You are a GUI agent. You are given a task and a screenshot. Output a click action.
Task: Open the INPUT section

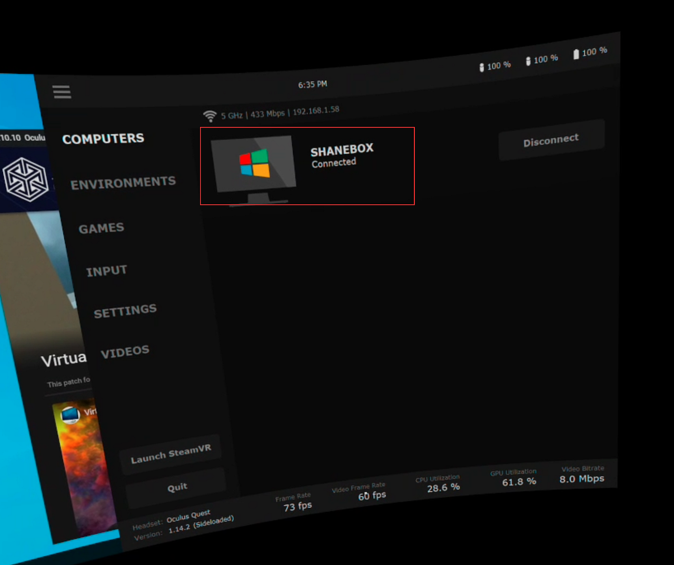107,270
